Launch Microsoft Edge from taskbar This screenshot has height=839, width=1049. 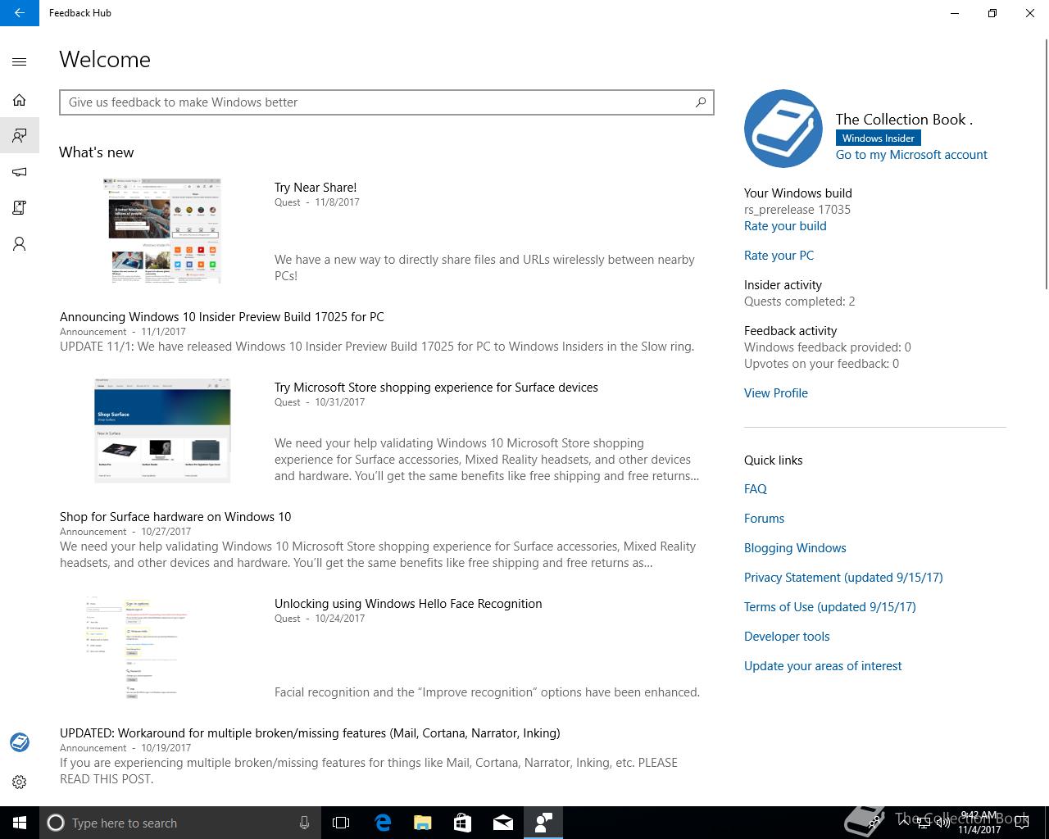point(383,823)
